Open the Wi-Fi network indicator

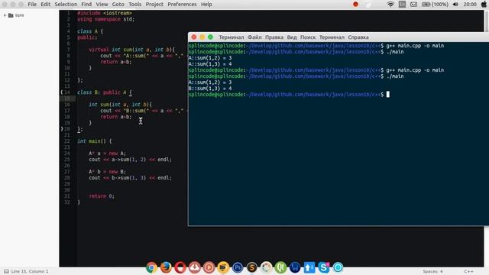[x=390, y=5]
